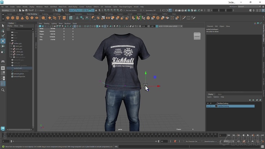Toggle V visibility of MidResClothing layer
The image size is (265, 149).
coord(208,103)
